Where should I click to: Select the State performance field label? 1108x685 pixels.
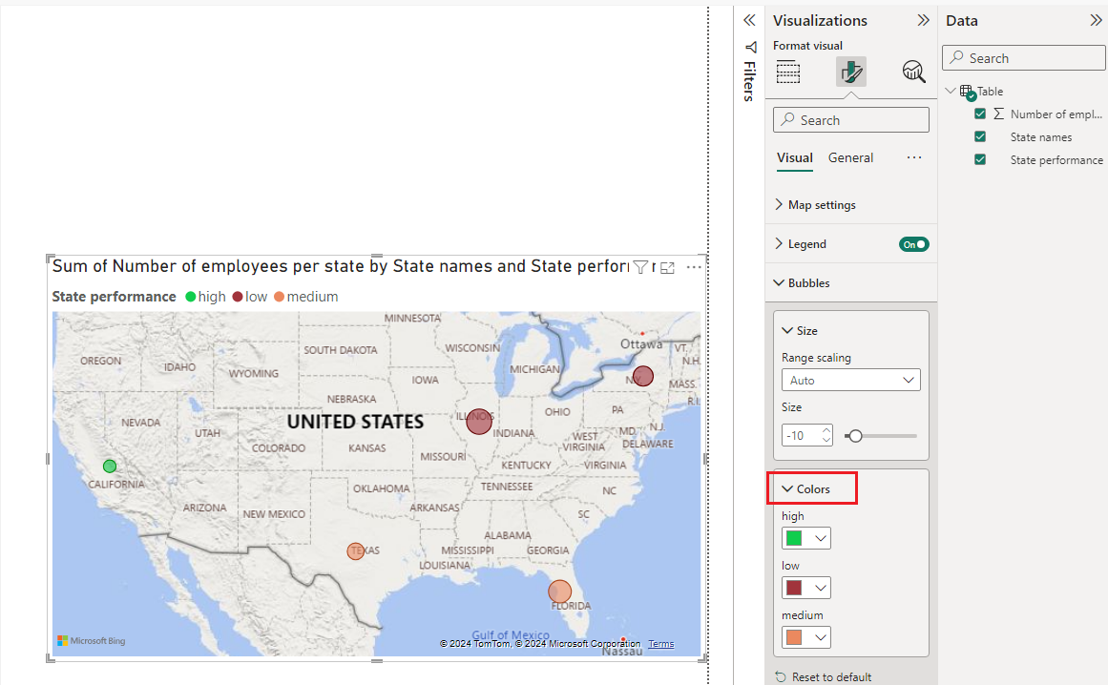pos(1056,160)
